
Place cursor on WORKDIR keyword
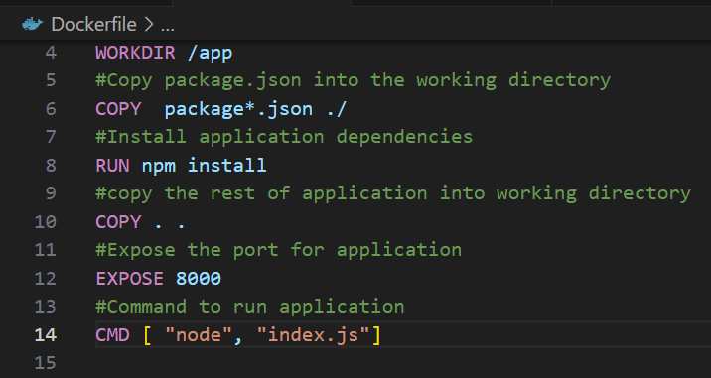click(136, 53)
